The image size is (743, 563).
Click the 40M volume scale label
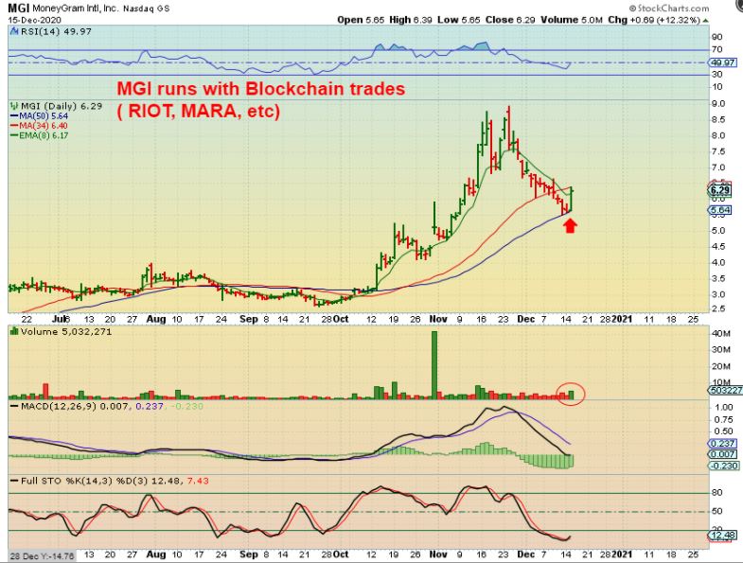[x=720, y=334]
